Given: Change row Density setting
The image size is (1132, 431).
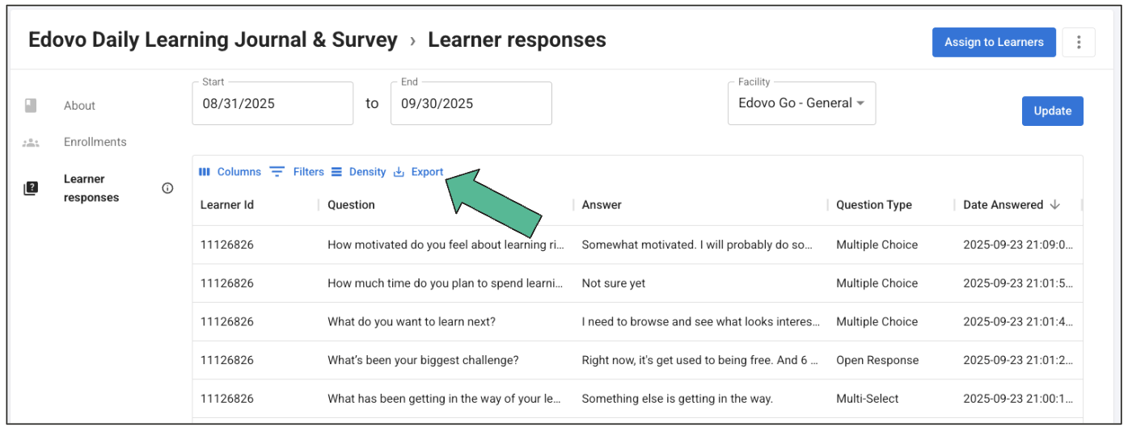Looking at the screenshot, I should coord(358,172).
